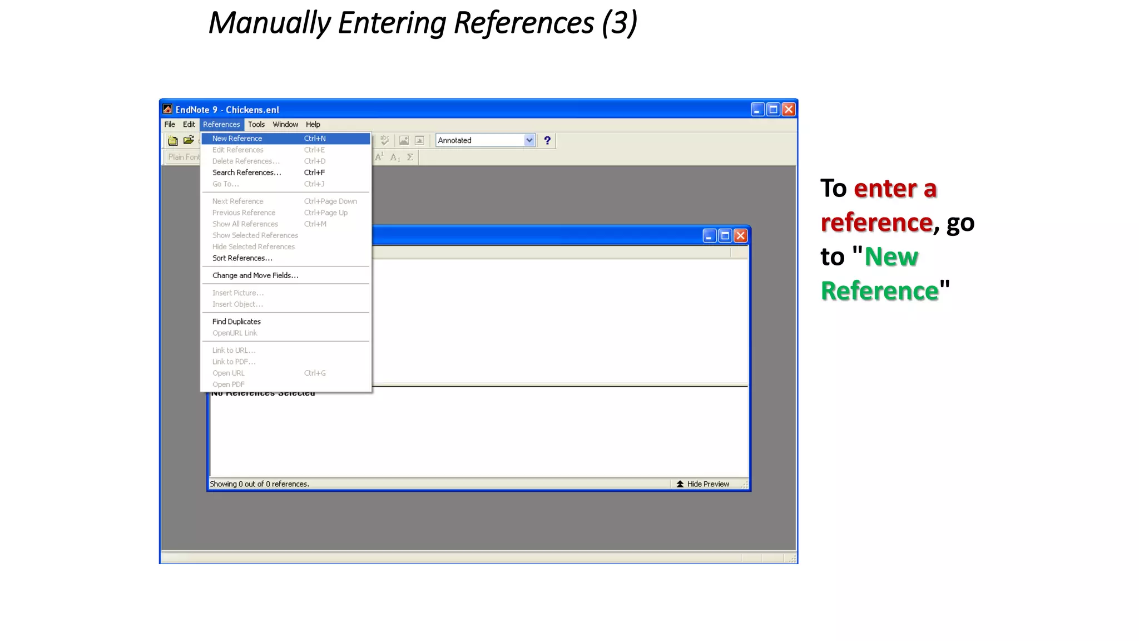The width and height of the screenshot is (1139, 641).
Task: Click the greyed Open URL entry
Action: coord(286,373)
